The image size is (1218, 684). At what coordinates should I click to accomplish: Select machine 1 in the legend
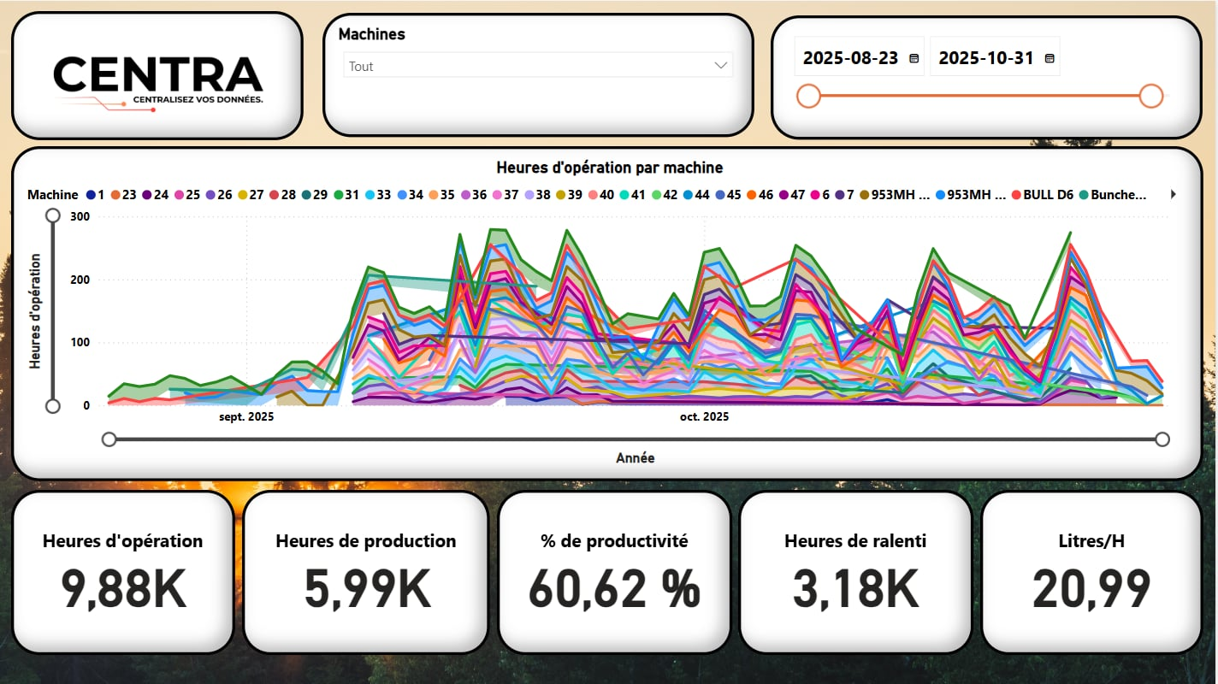coord(95,194)
